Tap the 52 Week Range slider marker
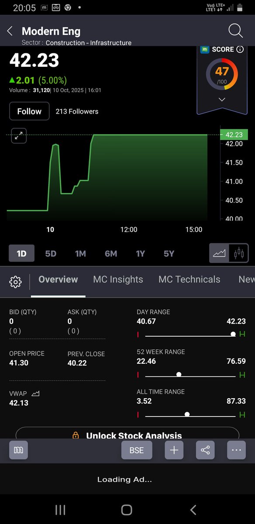 point(179,374)
